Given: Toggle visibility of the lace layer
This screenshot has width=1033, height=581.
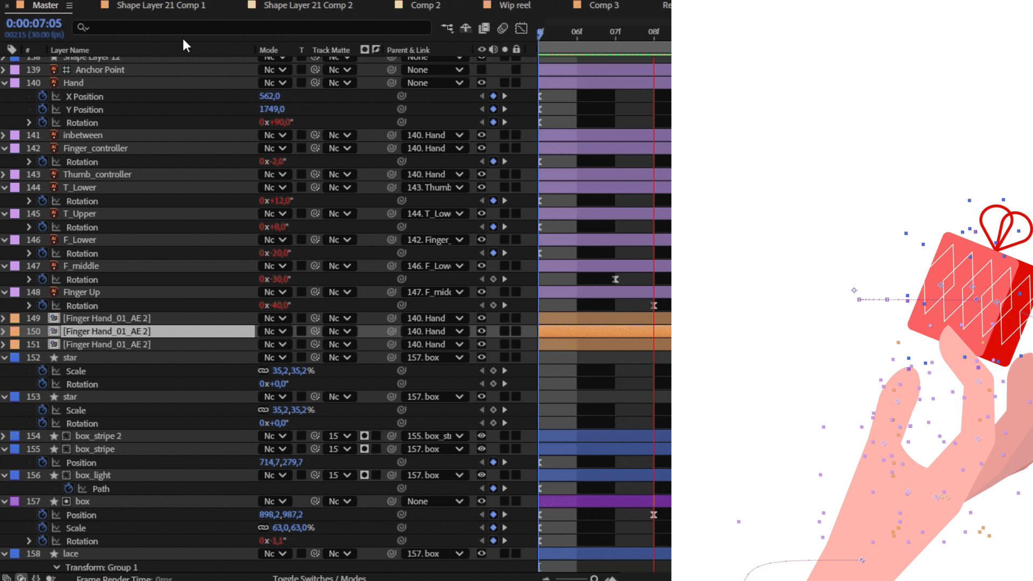Looking at the screenshot, I should point(482,554).
